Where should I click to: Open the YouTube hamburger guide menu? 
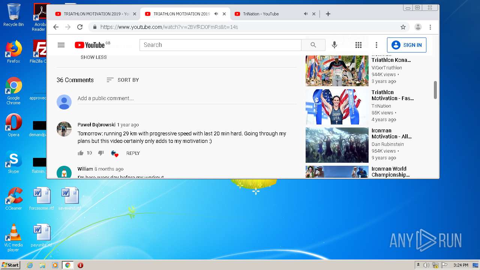[61, 45]
